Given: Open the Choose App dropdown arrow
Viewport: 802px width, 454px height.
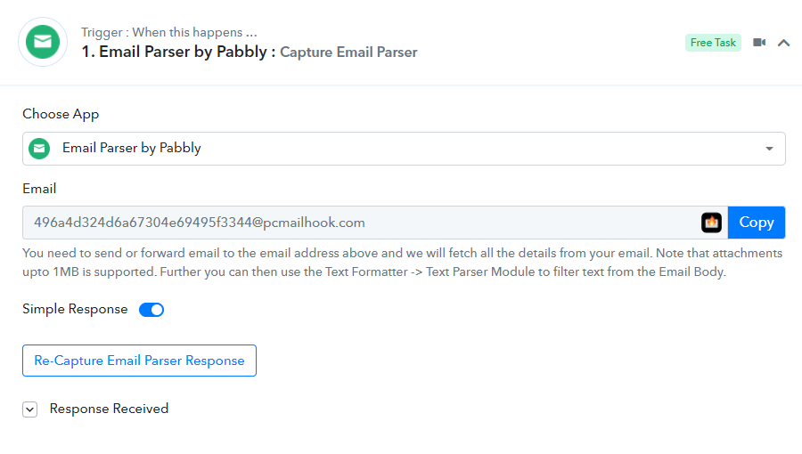Looking at the screenshot, I should pos(769,149).
